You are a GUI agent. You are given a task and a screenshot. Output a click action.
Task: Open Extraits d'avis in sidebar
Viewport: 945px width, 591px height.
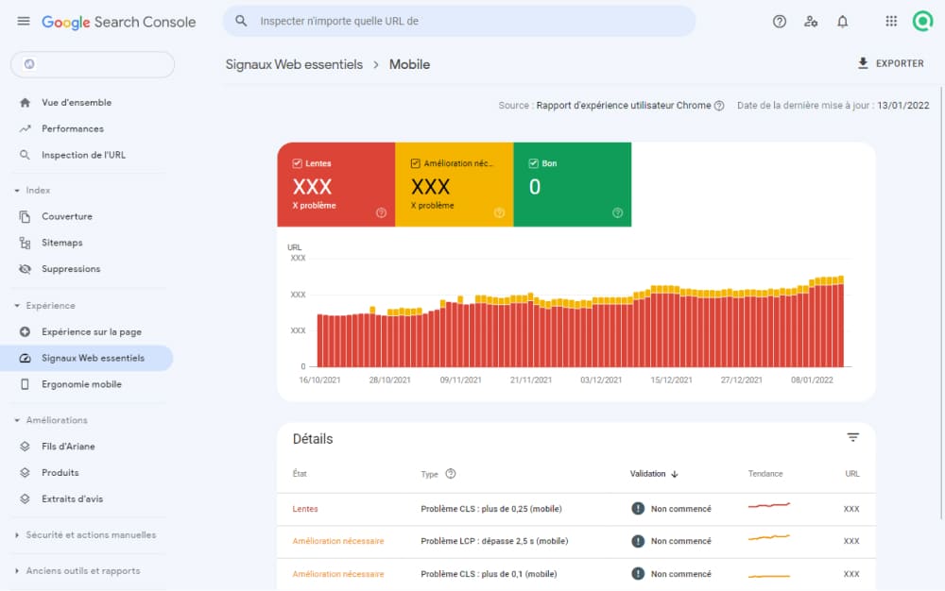point(73,498)
